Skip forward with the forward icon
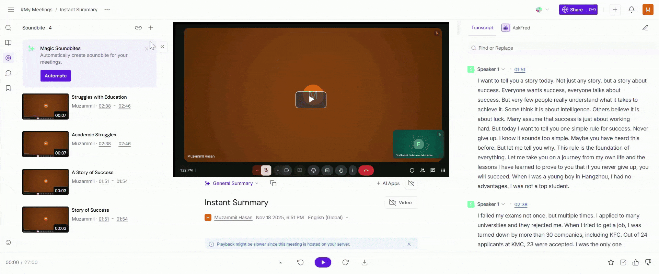 (x=346, y=262)
